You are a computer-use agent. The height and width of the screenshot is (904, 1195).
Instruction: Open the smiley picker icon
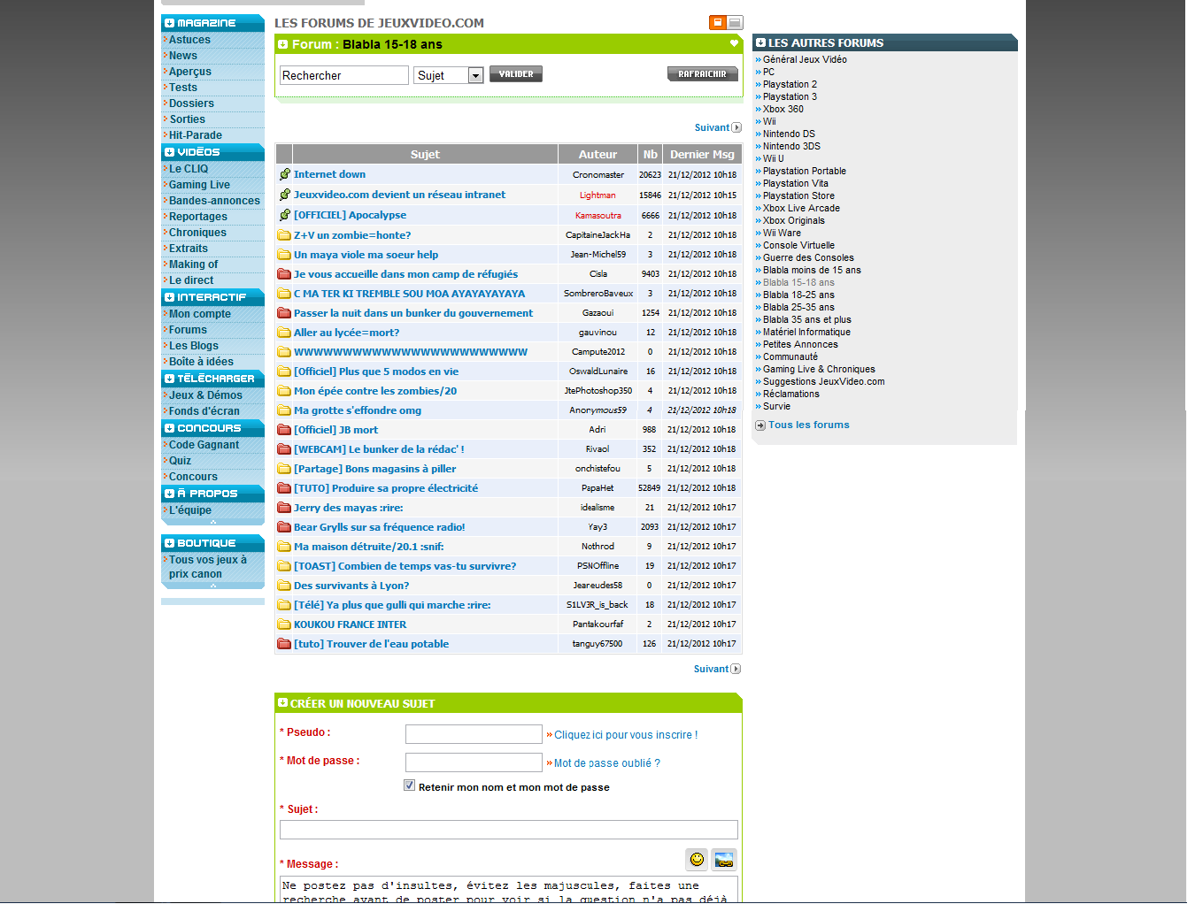(697, 859)
